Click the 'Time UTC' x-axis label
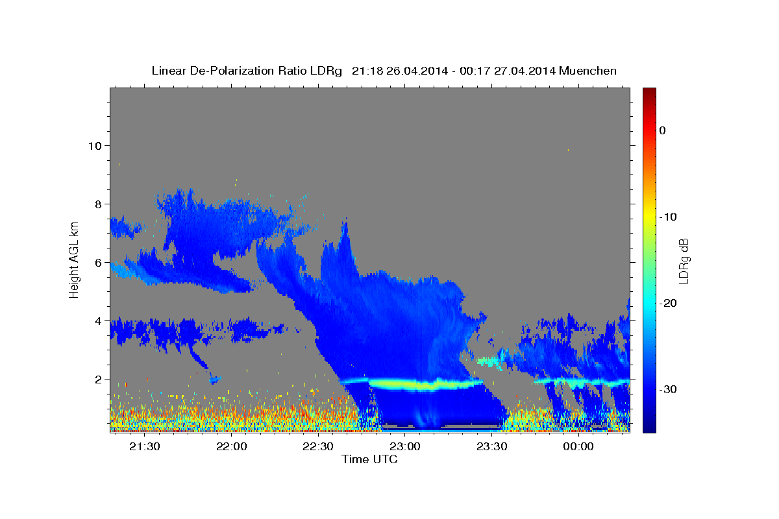The height and width of the screenshot is (519, 779). (369, 459)
